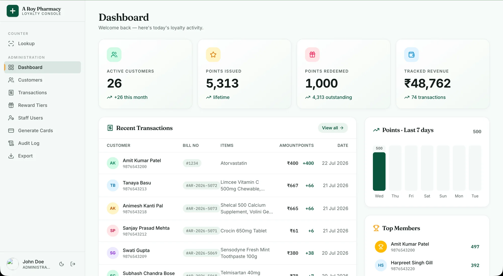Open Staff Users section

coord(42,118)
